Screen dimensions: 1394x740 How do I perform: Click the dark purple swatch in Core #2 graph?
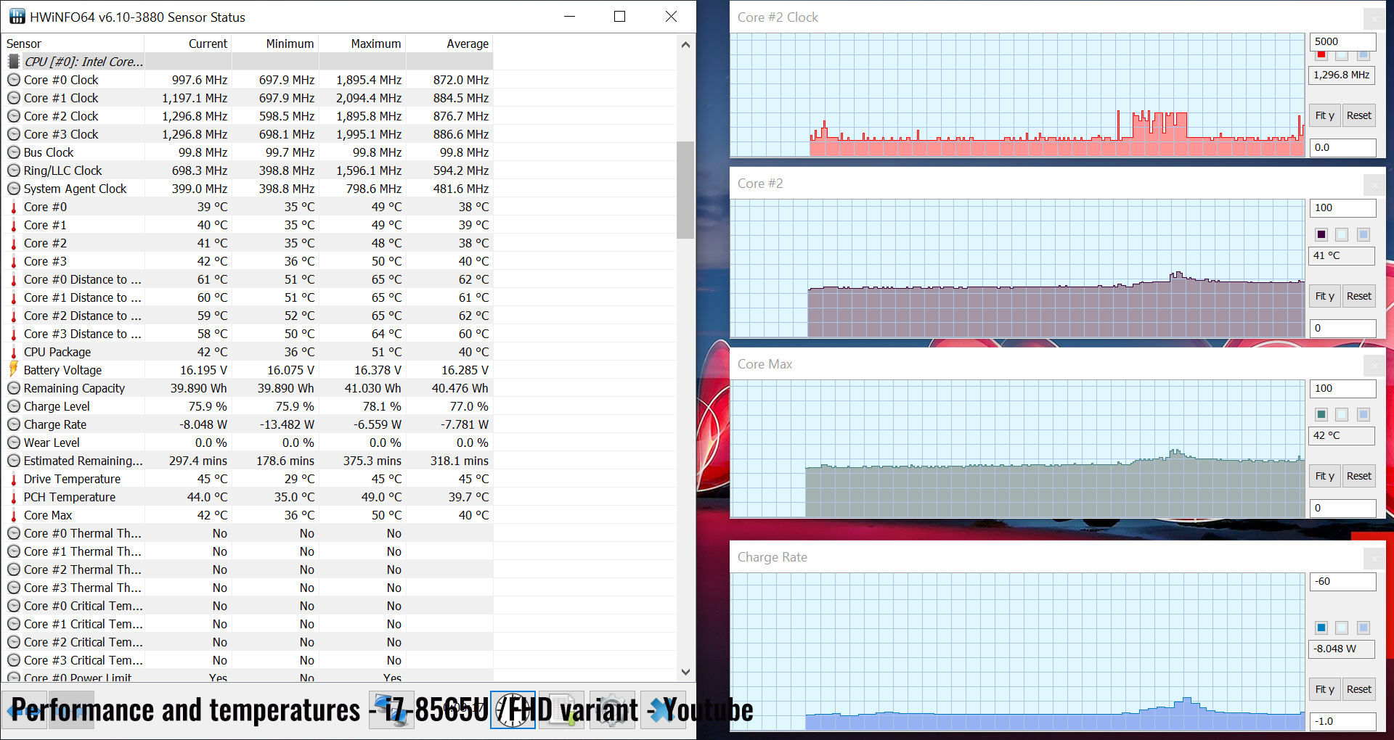click(1321, 234)
